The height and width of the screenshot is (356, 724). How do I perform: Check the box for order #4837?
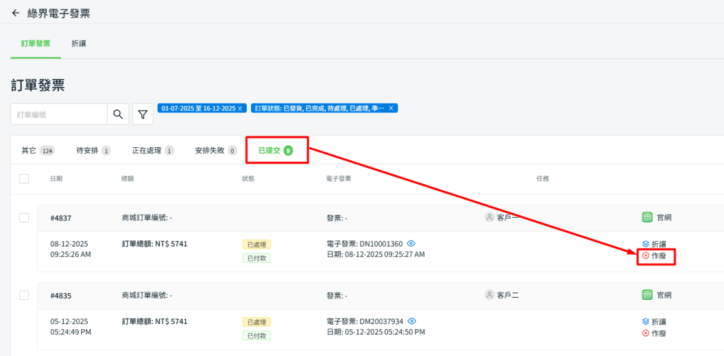pyautogui.click(x=24, y=218)
